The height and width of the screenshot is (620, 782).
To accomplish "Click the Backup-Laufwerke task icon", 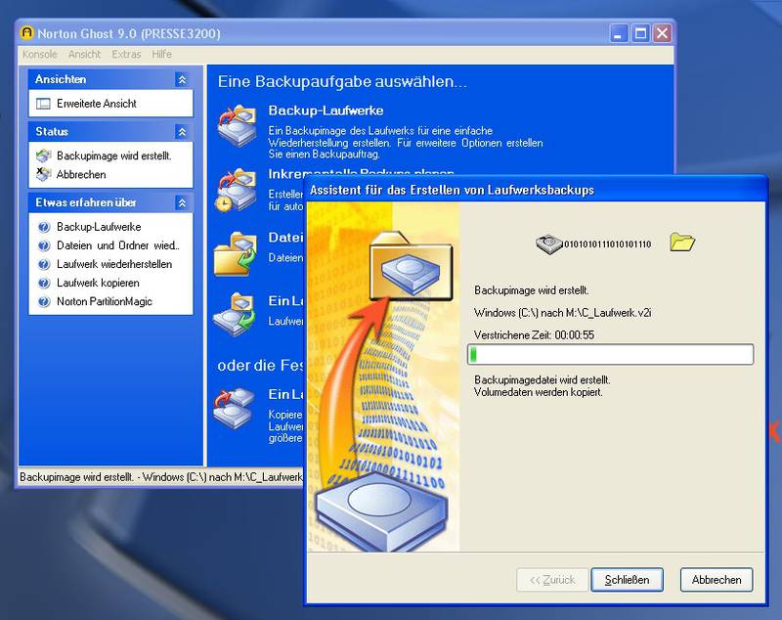I will (x=237, y=125).
